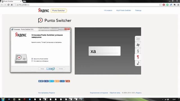This screenshot has width=180, height=101.
Task: Check 'Что нового в этой версии' checkbox
Action: [x=32, y=61]
